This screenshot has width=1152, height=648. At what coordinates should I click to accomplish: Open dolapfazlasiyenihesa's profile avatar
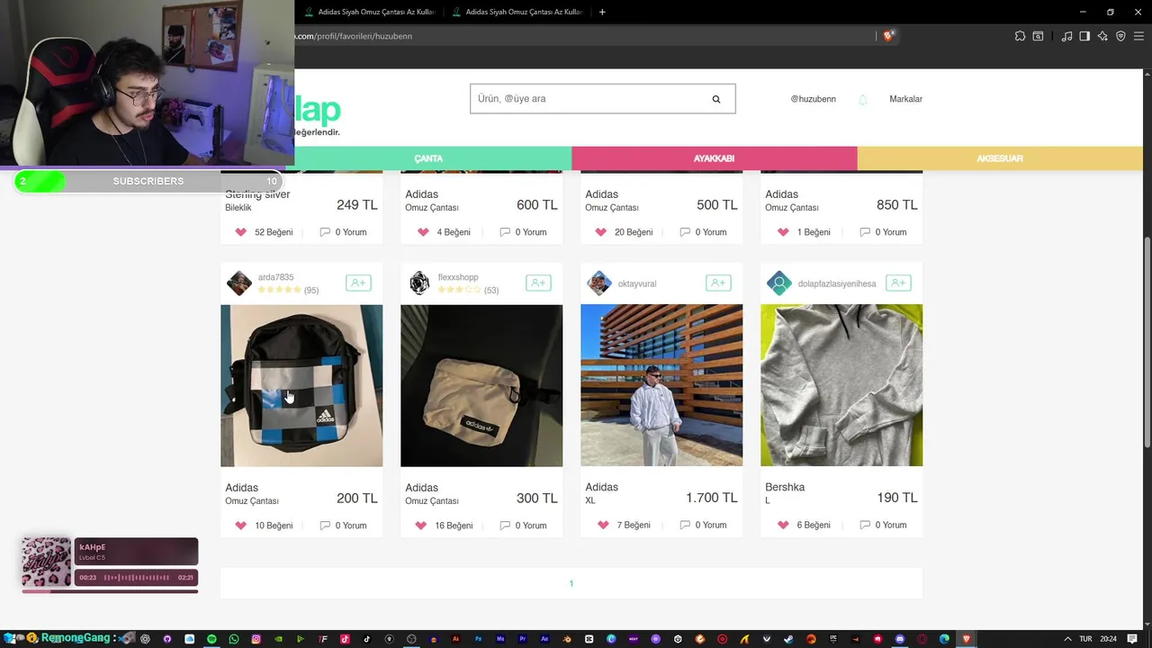point(779,283)
